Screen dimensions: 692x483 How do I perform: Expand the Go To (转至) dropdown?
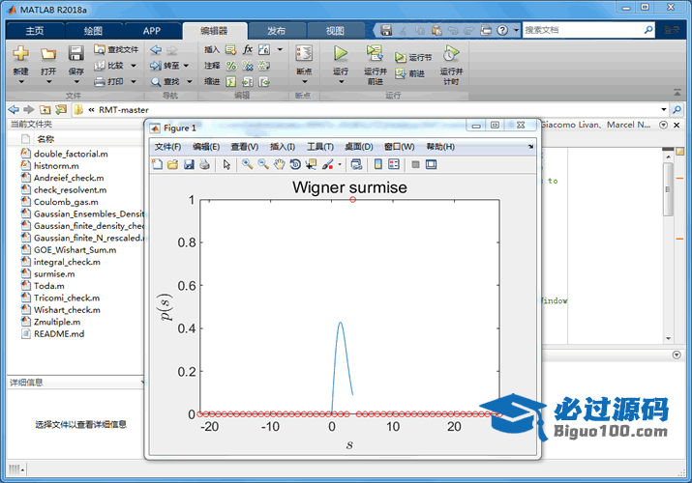pos(186,66)
